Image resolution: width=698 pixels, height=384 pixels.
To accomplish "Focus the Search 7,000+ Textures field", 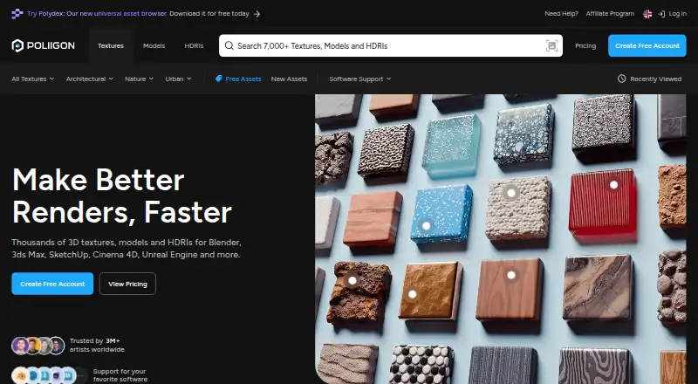I will click(x=391, y=45).
